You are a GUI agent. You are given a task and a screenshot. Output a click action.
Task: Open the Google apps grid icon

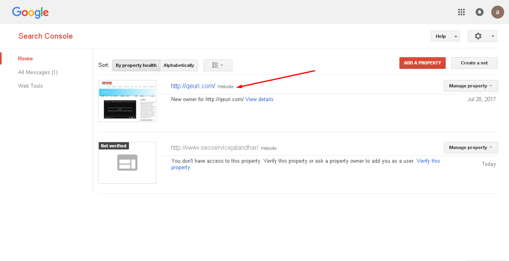[x=461, y=12]
